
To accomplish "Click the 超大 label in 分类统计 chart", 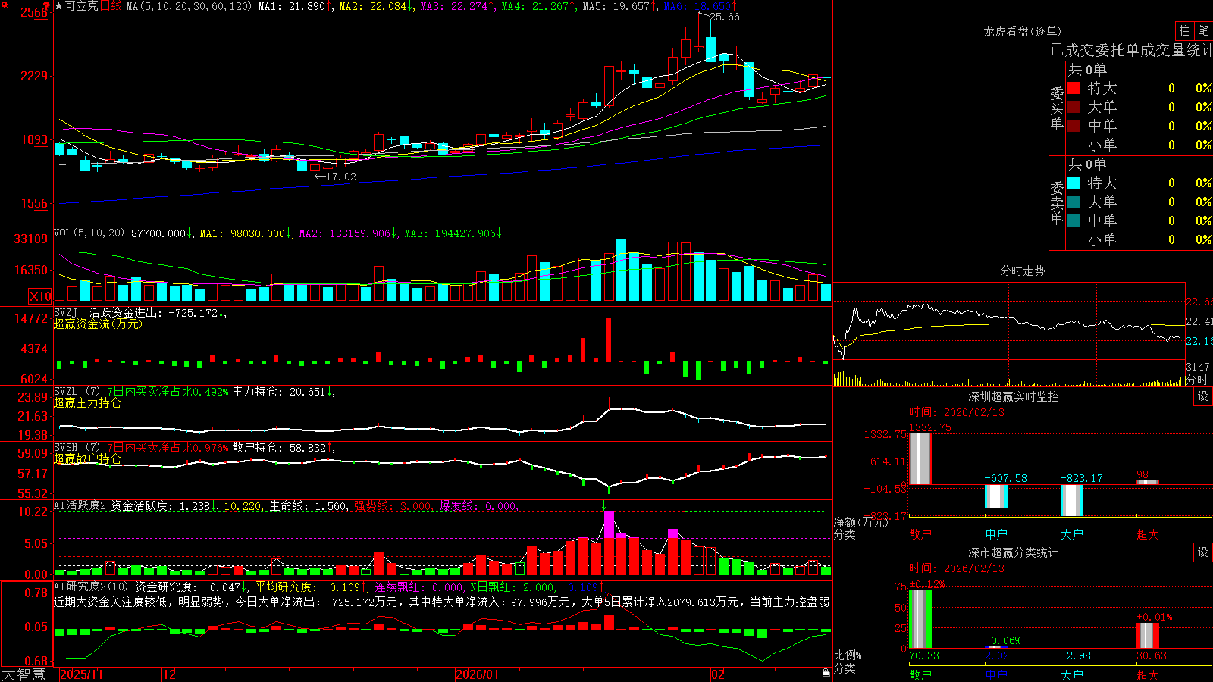I will pyautogui.click(x=1147, y=674).
